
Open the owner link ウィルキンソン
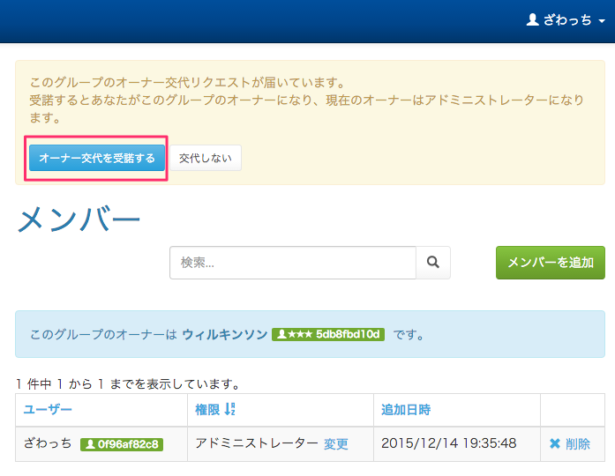[x=224, y=334]
